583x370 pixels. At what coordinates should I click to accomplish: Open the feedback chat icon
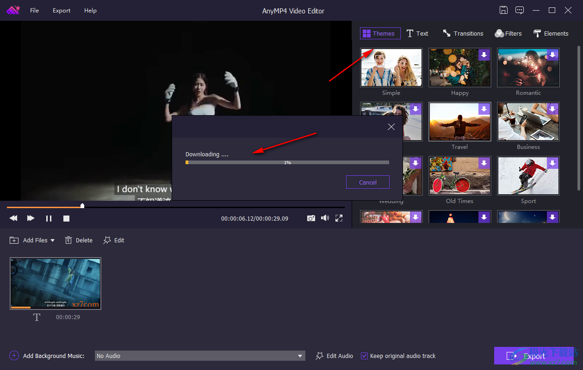point(520,10)
